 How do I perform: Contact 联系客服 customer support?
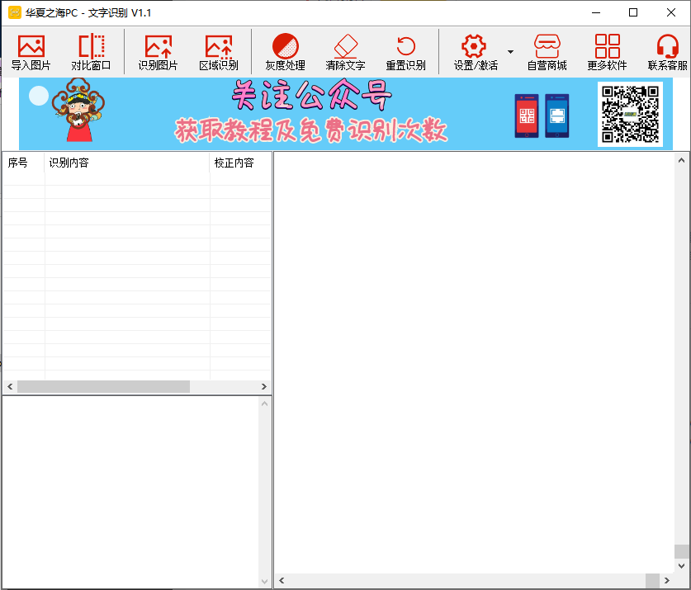click(667, 47)
